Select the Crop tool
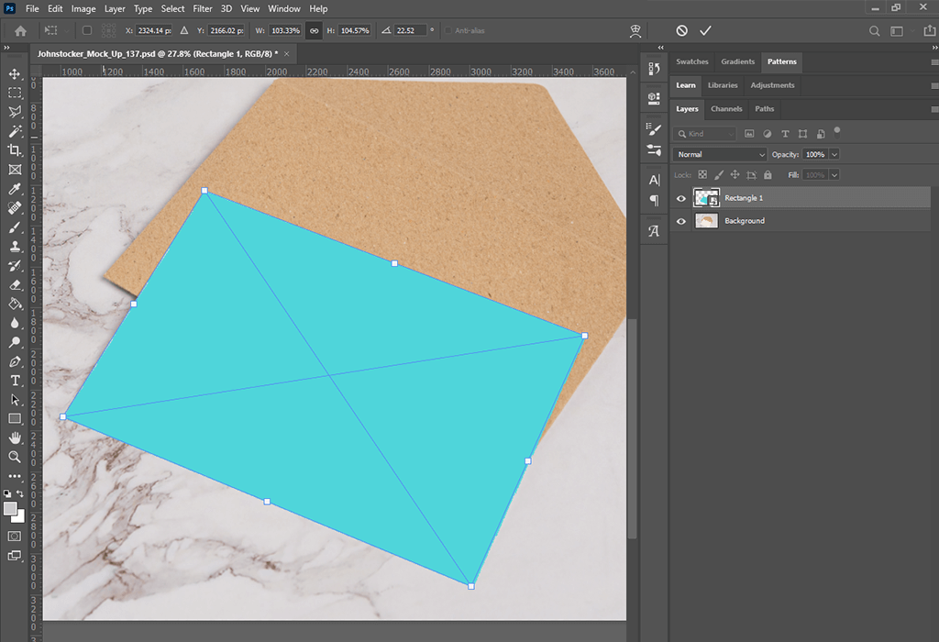 [x=15, y=150]
